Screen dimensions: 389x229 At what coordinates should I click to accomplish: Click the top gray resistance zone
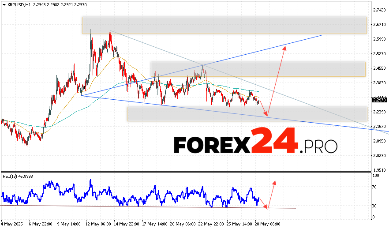224,25
